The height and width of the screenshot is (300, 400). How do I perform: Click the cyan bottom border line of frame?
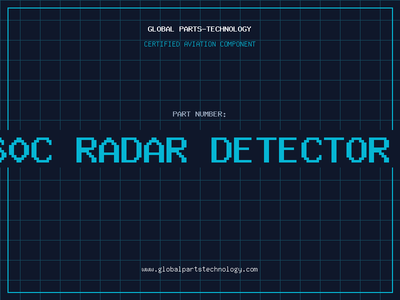200,292
